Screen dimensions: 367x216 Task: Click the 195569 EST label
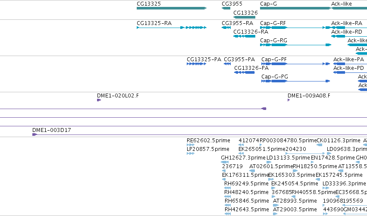pos(353,201)
